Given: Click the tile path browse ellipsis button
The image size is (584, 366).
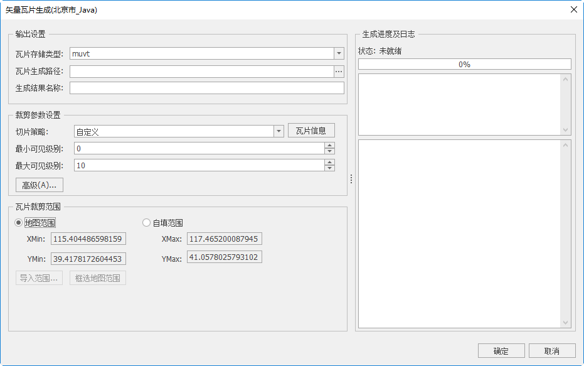Looking at the screenshot, I should click(x=339, y=72).
